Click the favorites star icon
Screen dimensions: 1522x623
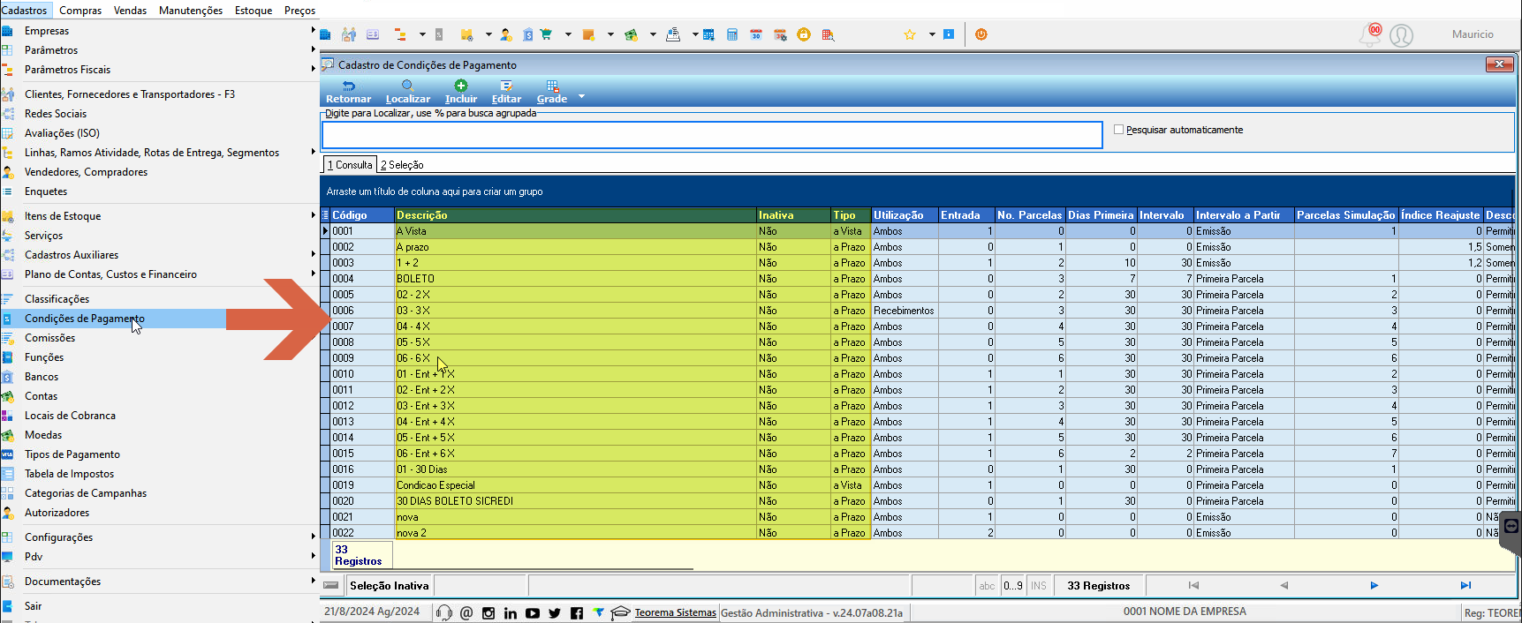tap(909, 34)
